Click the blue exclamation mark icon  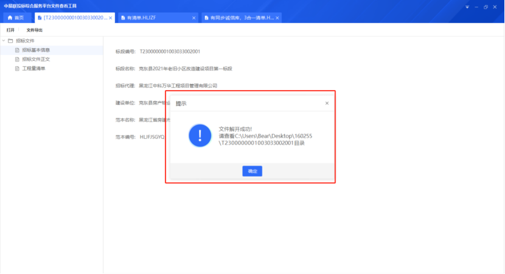[200, 135]
